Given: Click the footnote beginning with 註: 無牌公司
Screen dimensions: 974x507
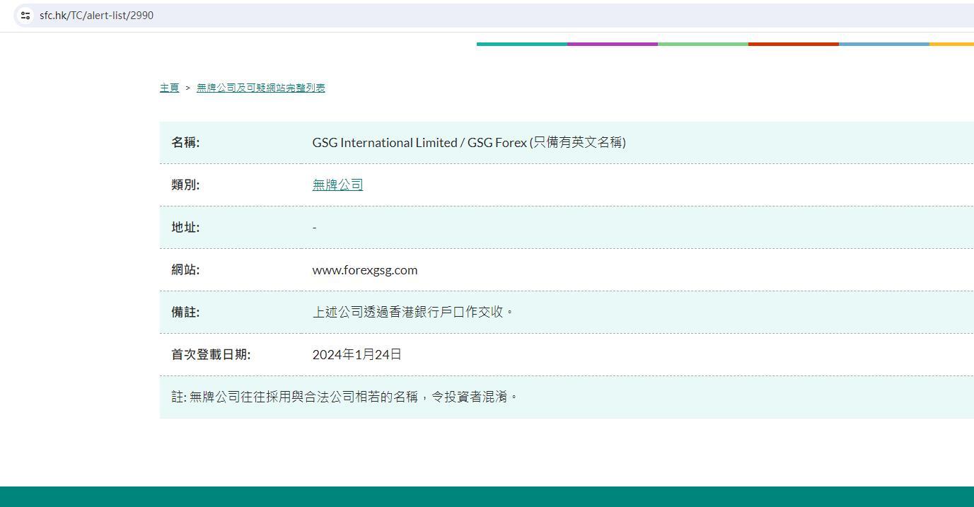Looking at the screenshot, I should [344, 397].
